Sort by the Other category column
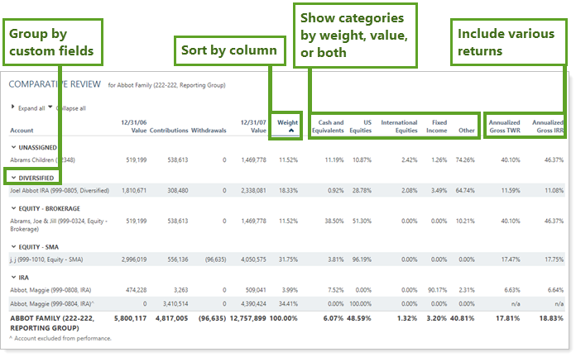This screenshot has width=576, height=357. coord(467,131)
